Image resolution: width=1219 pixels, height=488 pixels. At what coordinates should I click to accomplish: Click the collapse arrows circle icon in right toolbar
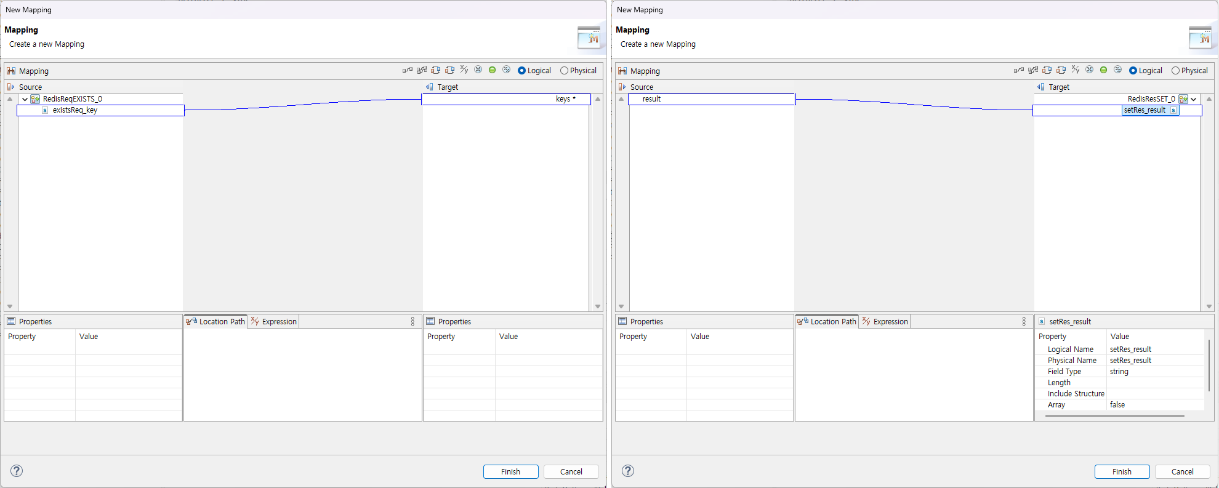[x=1089, y=70]
